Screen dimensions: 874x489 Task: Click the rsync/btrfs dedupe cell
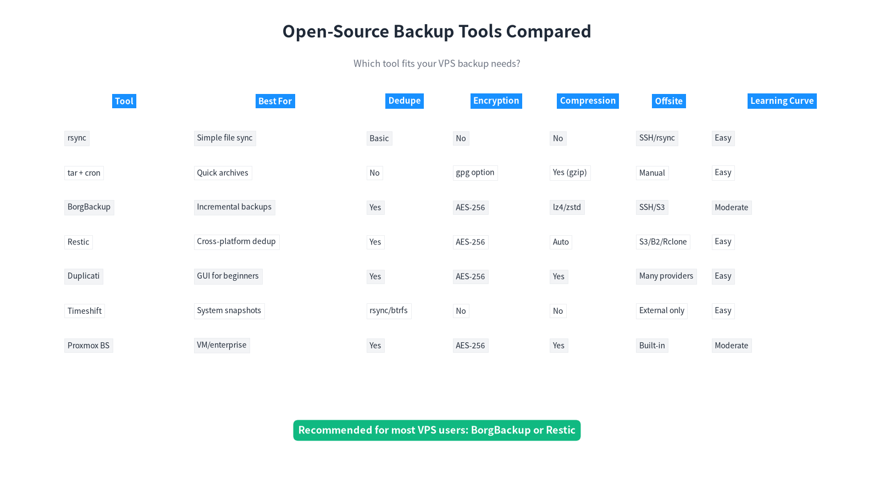click(389, 311)
